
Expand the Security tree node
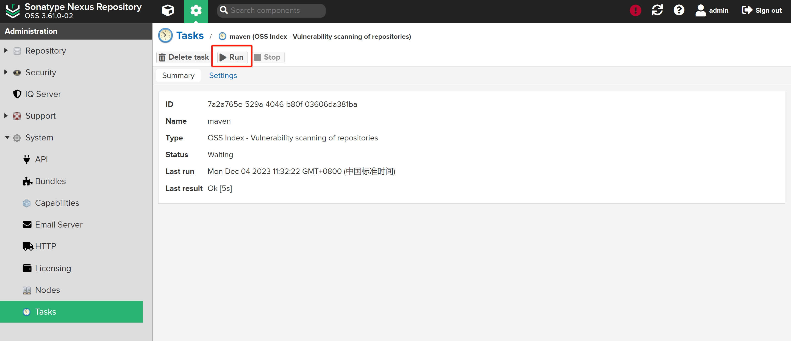coord(6,72)
